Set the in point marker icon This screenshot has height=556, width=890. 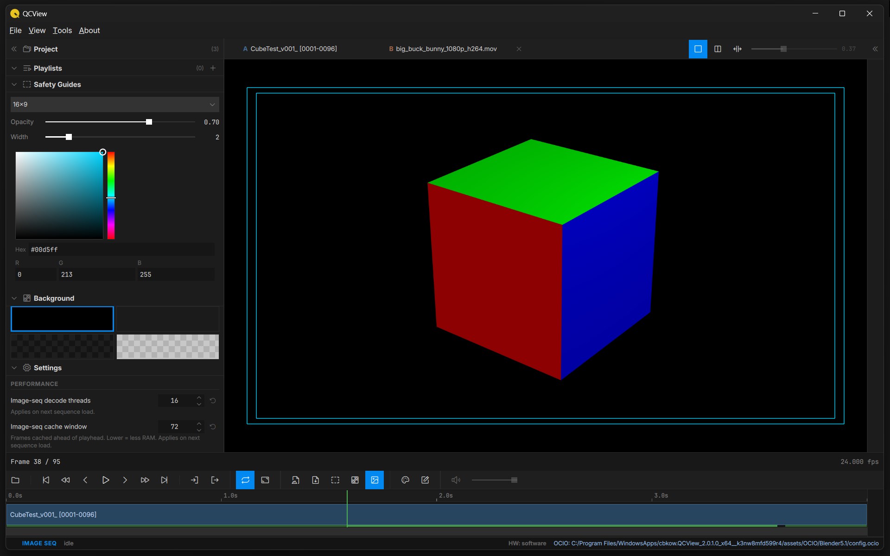(195, 480)
